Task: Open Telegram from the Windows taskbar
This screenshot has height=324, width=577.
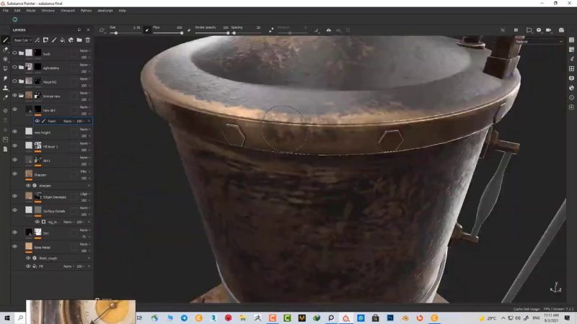Action: pyautogui.click(x=183, y=318)
